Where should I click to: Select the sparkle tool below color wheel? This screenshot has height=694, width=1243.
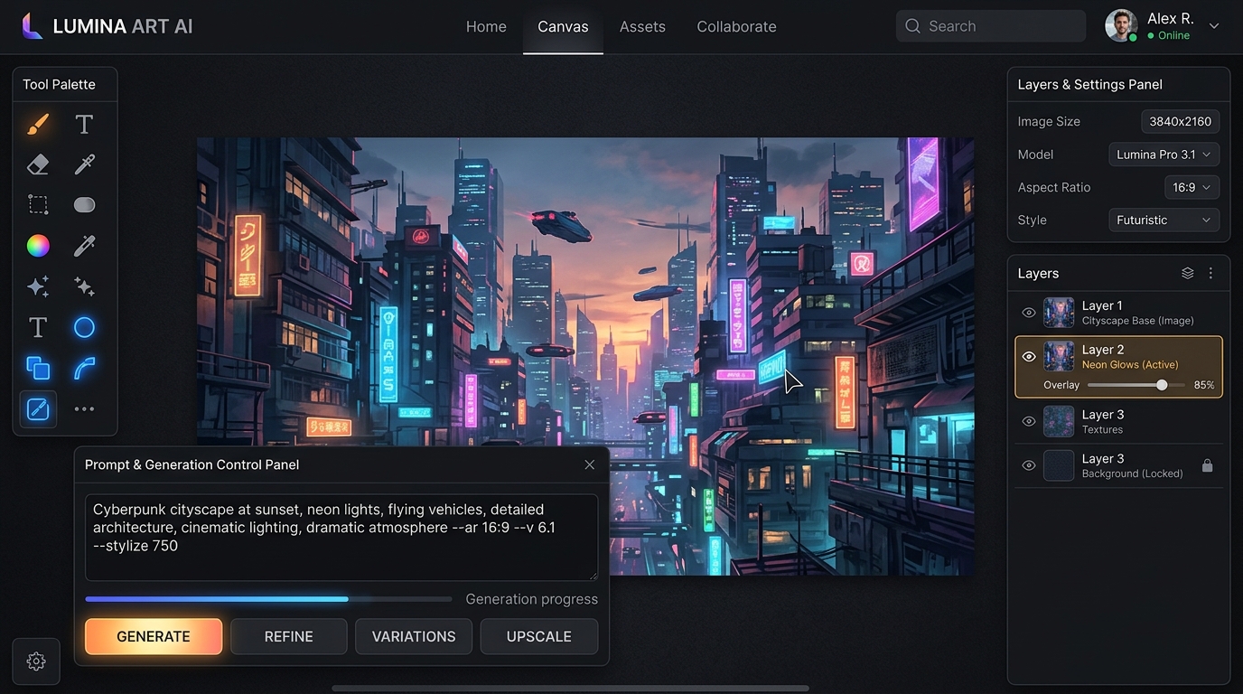pyautogui.click(x=38, y=286)
